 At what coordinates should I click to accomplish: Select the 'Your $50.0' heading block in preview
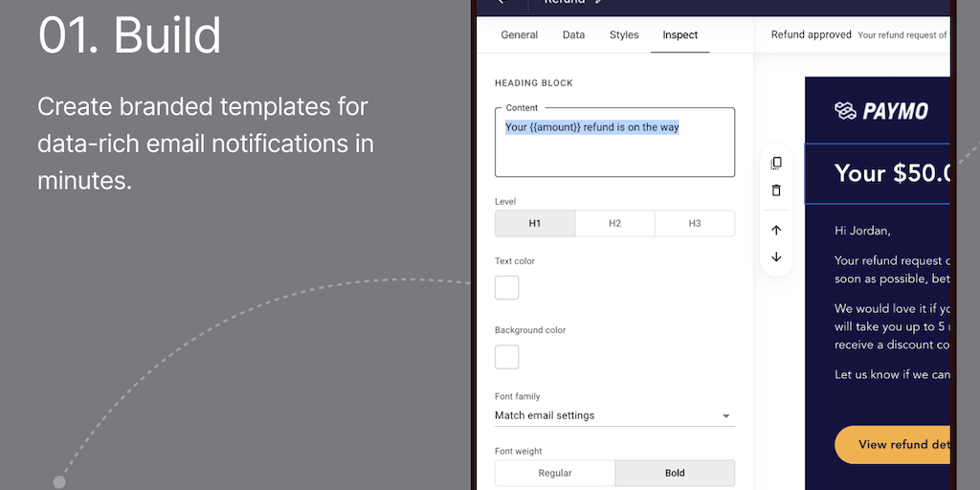878,174
